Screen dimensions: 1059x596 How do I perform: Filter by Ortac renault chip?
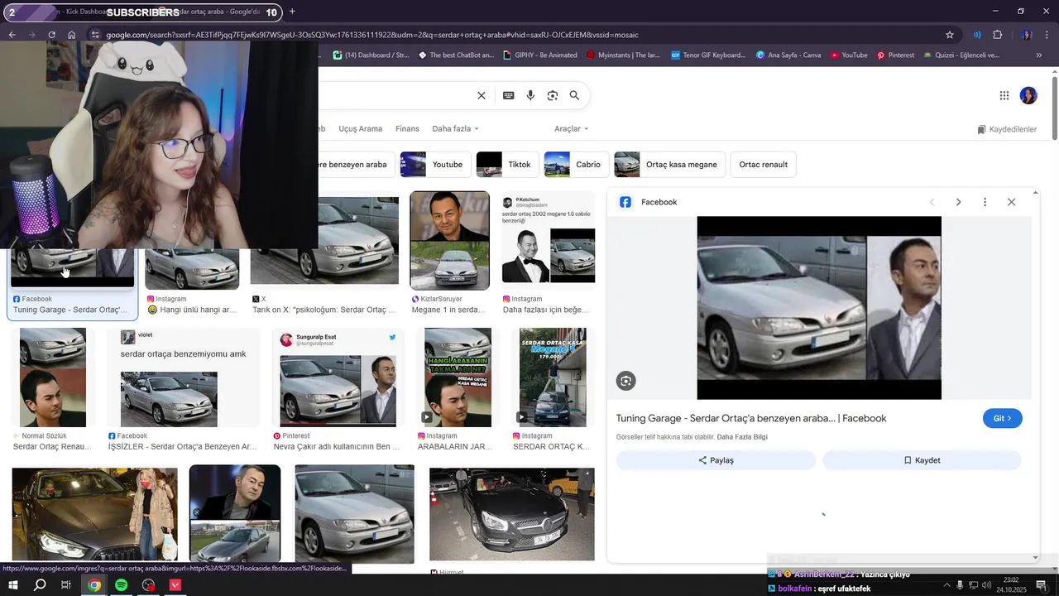pos(763,165)
